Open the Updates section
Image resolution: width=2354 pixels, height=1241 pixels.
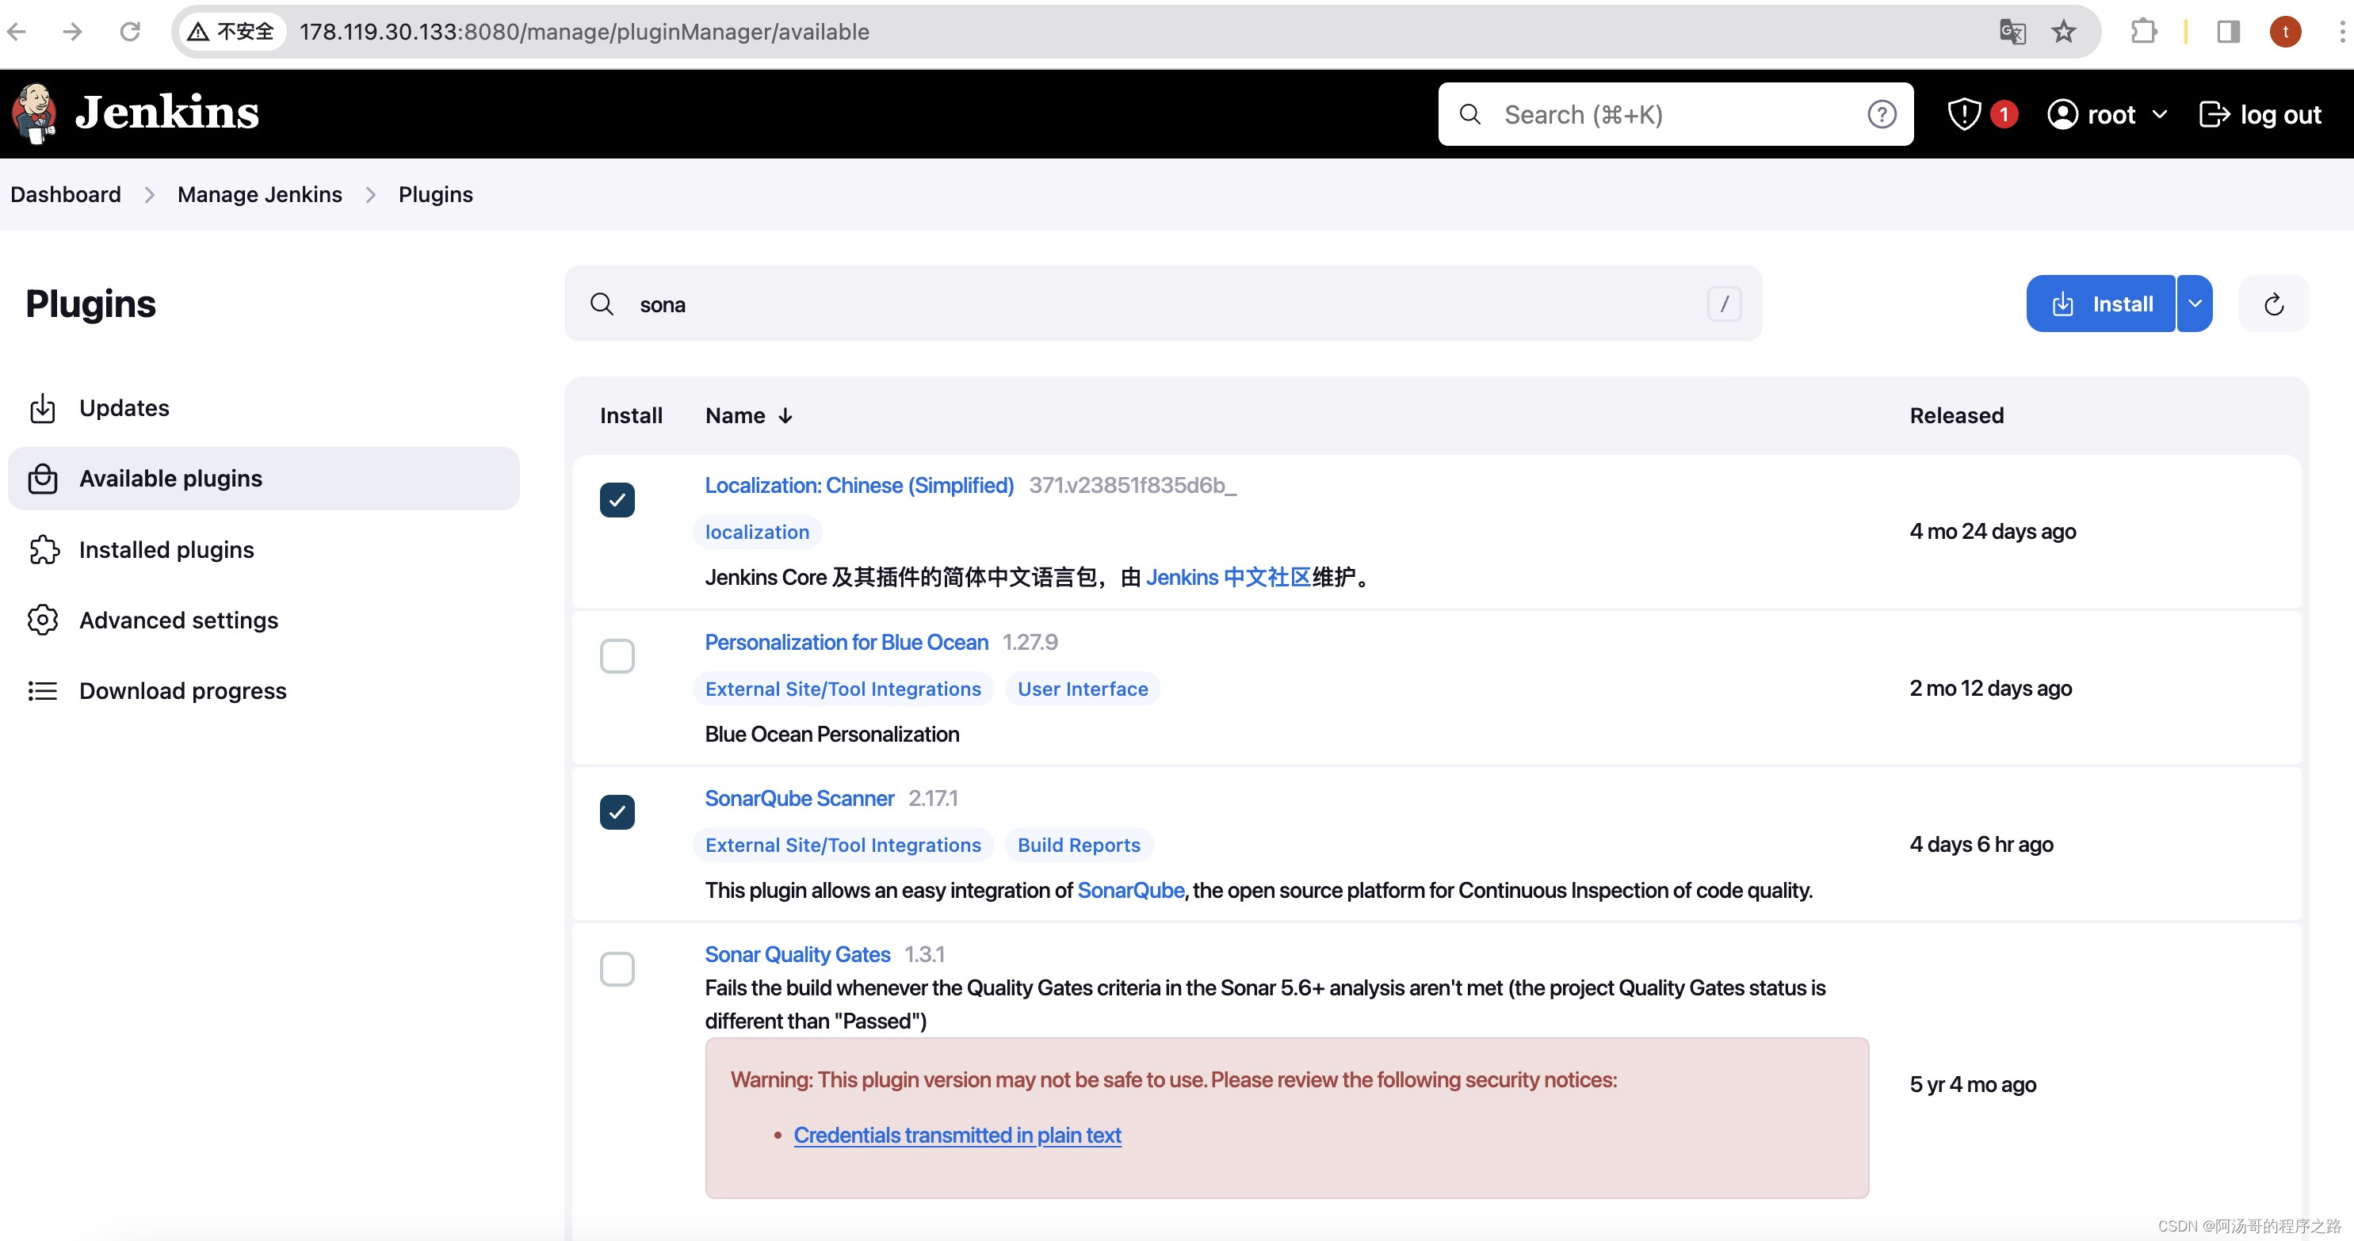[263, 408]
